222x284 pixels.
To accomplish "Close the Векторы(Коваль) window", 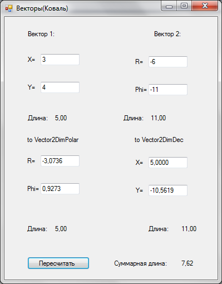I will [x=205, y=6].
